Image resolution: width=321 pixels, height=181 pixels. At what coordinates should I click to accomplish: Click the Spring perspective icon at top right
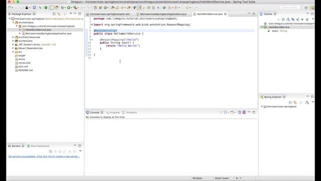312,8
